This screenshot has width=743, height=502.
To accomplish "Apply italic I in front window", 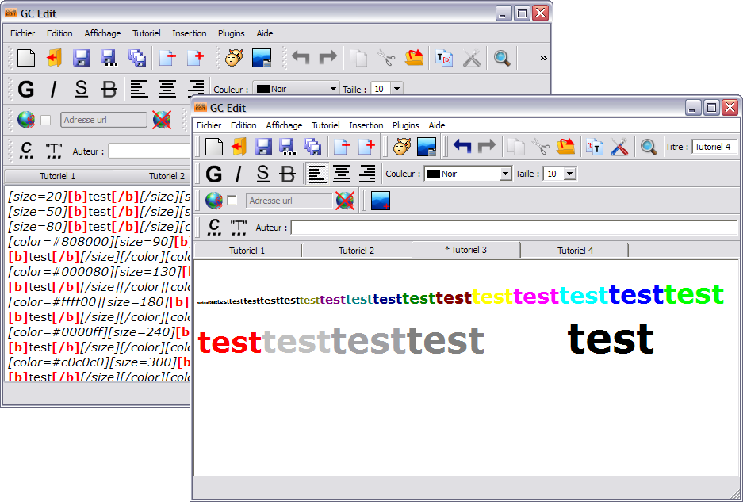I will [238, 174].
